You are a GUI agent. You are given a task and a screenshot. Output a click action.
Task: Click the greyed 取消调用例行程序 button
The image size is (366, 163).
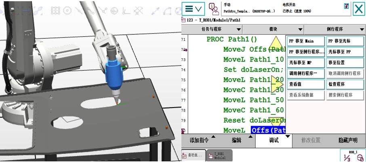[345, 74]
